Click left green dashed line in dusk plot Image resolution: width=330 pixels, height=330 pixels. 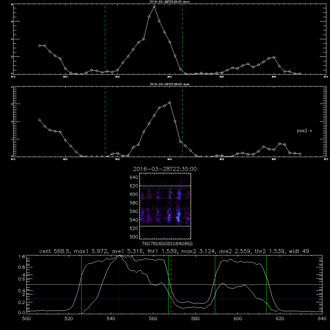[105, 121]
